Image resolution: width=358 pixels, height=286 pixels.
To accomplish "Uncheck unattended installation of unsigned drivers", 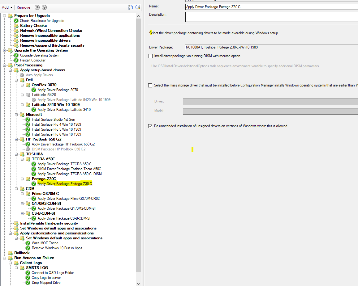I will click(x=150, y=126).
